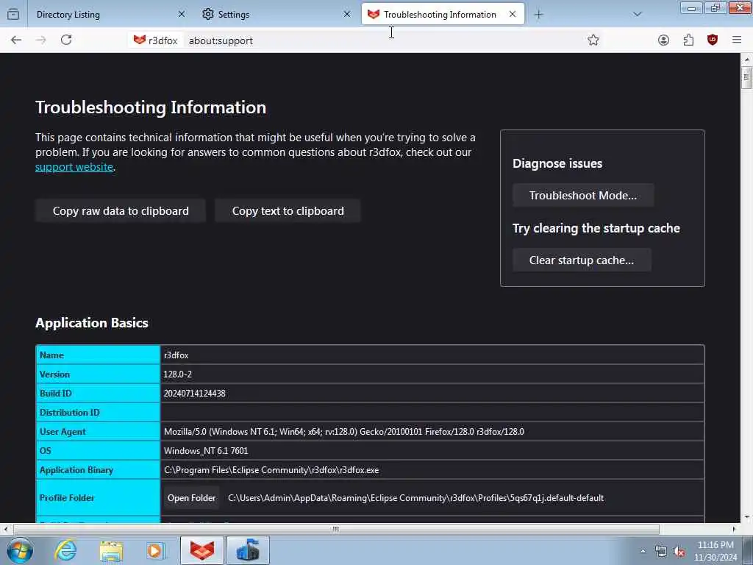Click the Troubleshoot Mode button
The image size is (753, 565).
click(583, 196)
